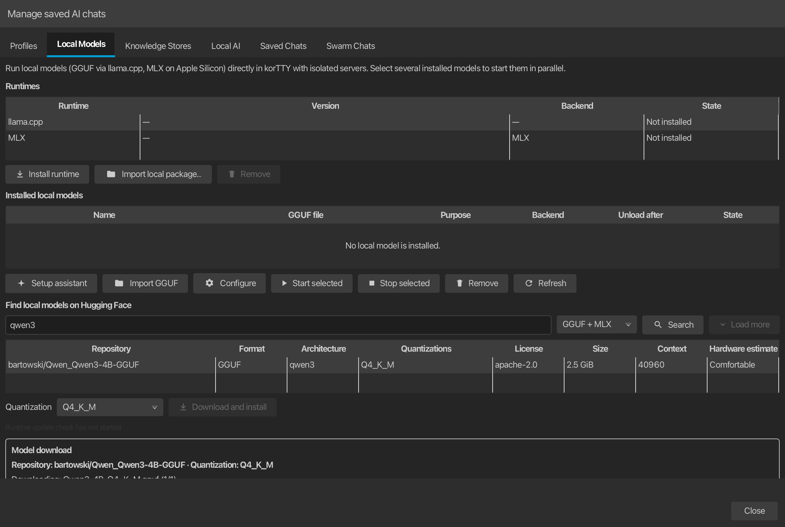
Task: Click the 40960 context cell
Action: click(672, 365)
